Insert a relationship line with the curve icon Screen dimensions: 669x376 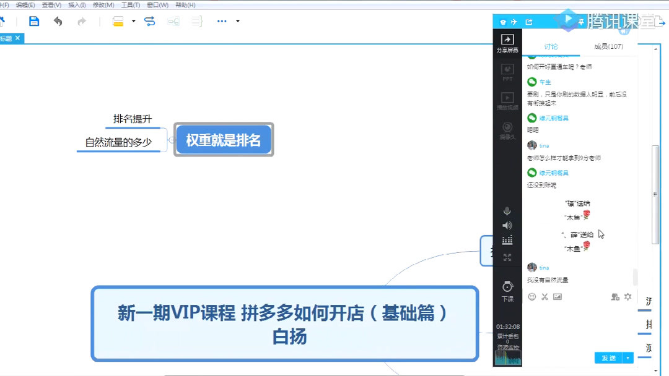pos(149,20)
